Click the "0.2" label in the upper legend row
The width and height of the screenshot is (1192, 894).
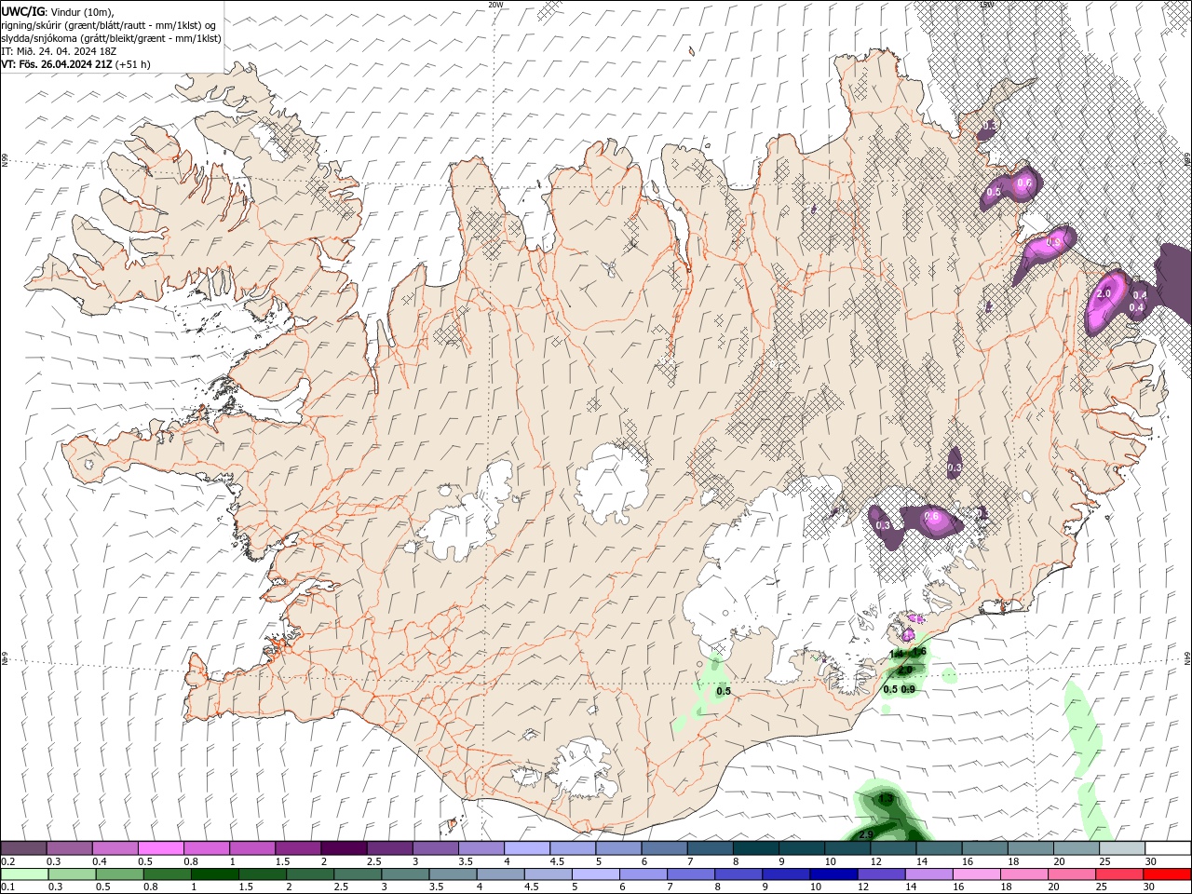(7, 861)
